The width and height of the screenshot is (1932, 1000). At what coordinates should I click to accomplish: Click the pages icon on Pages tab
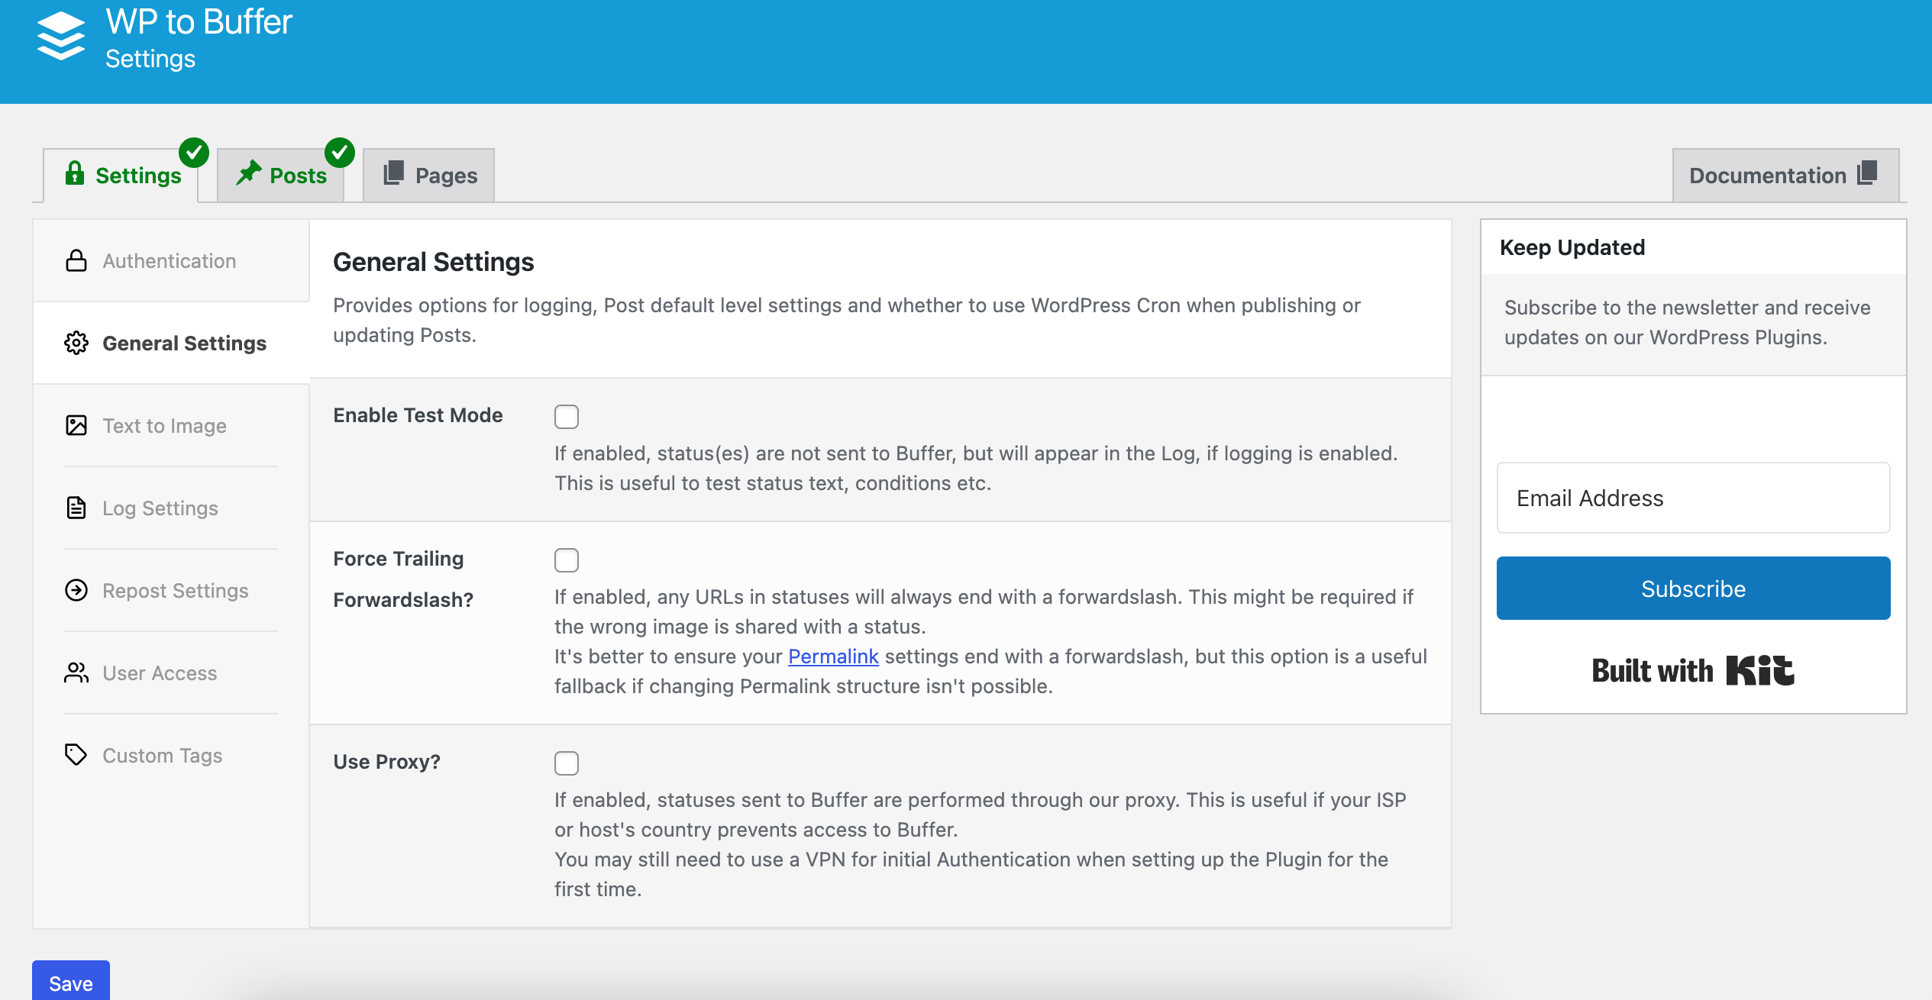[393, 173]
